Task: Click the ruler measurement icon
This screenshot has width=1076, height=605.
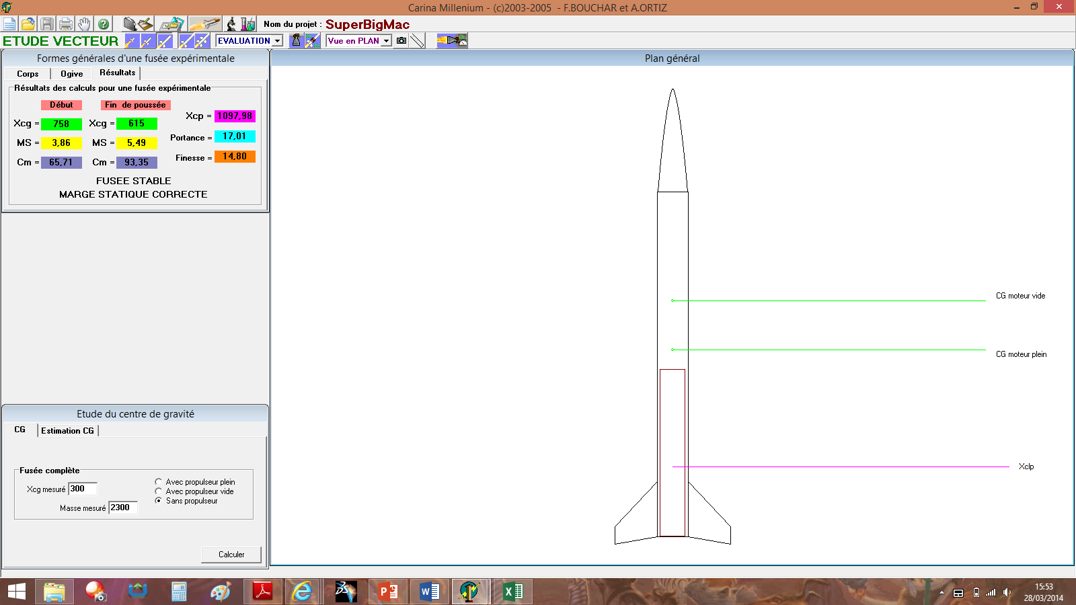Action: pyautogui.click(x=418, y=41)
